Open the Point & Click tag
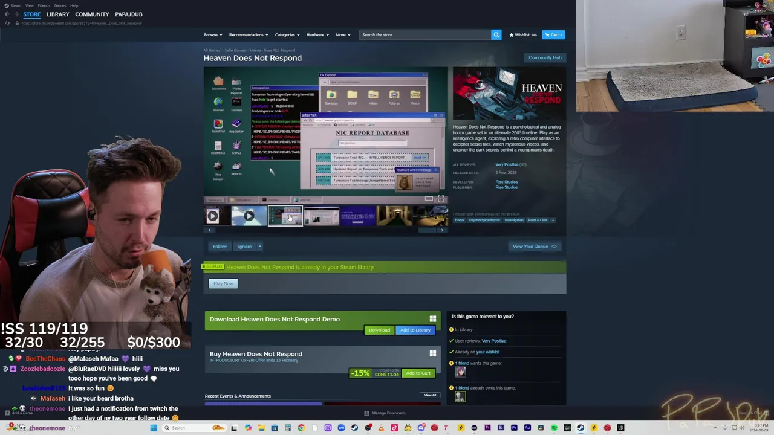Viewport: 774px width, 435px height. pos(537,220)
